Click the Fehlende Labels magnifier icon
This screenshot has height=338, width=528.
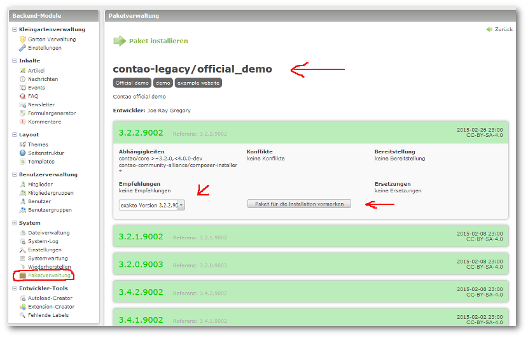[22, 315]
